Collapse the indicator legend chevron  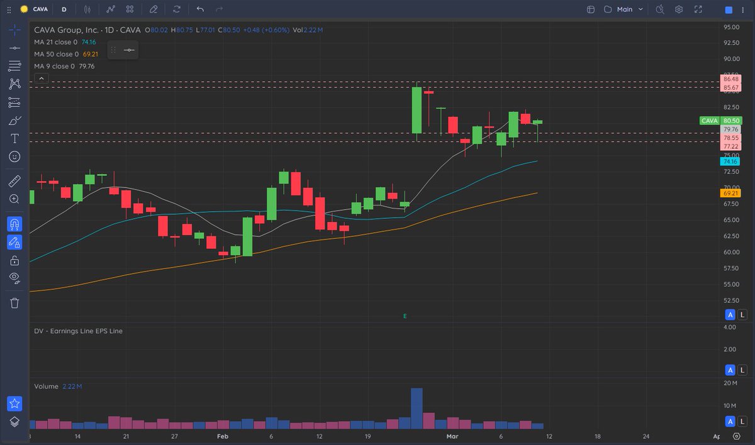(x=40, y=79)
